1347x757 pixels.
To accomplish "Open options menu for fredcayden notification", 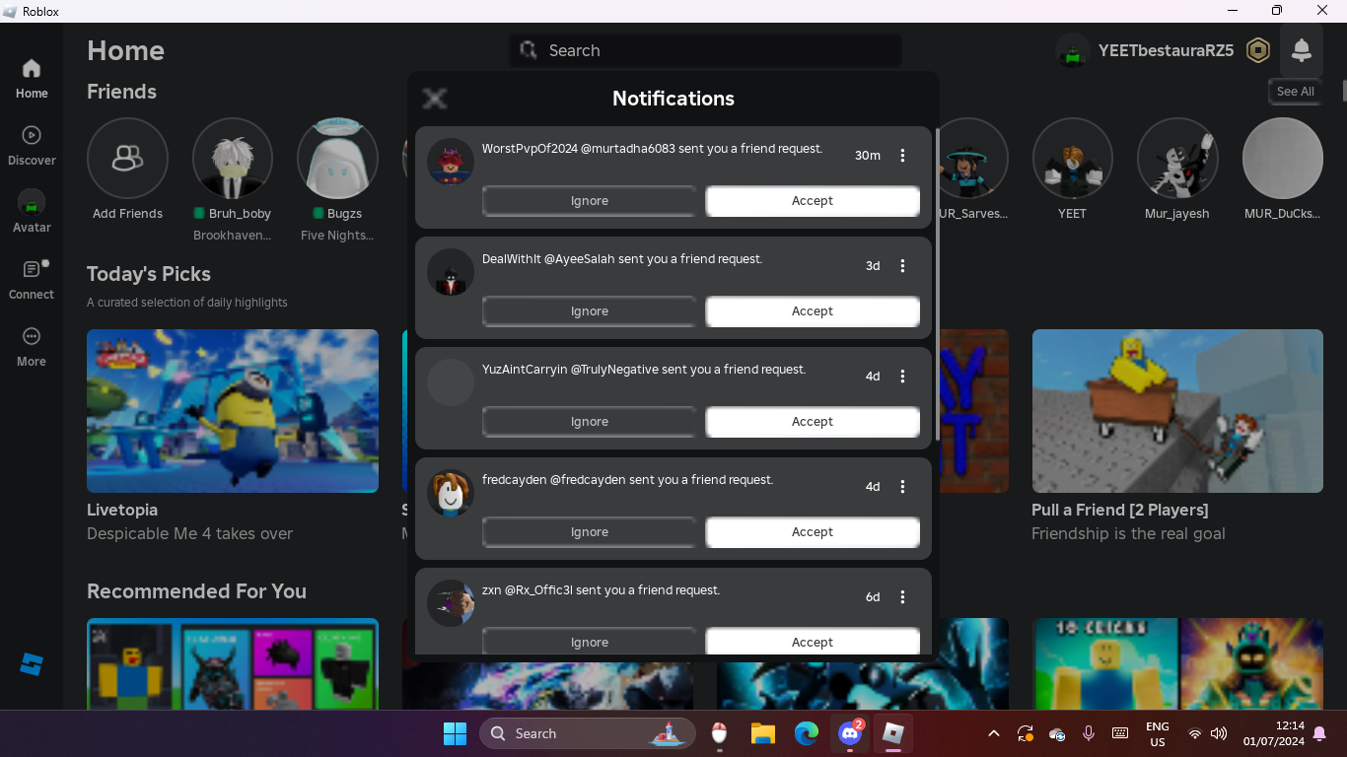I will [902, 487].
